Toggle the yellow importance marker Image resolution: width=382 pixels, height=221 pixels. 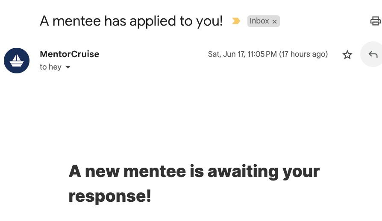click(236, 21)
